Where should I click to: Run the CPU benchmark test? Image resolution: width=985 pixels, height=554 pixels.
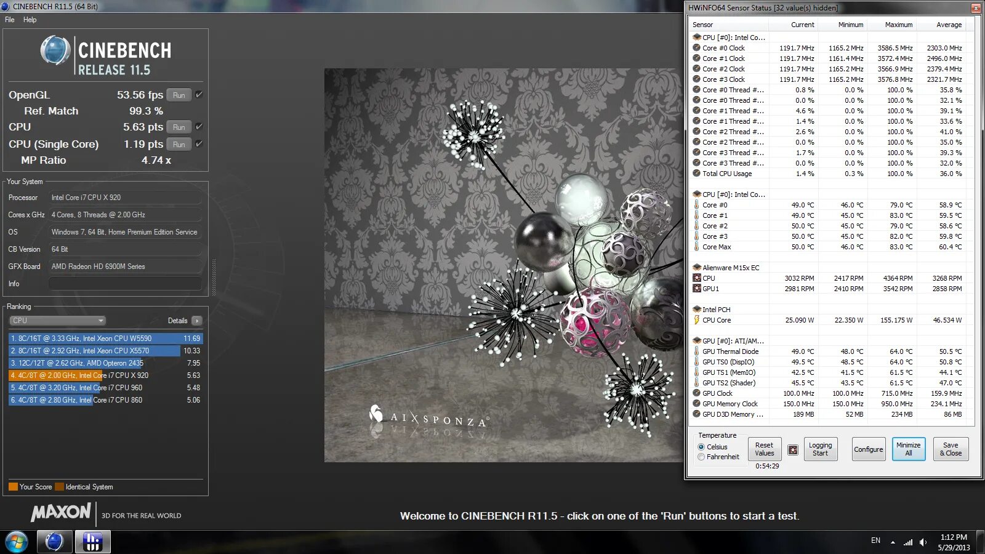(179, 127)
